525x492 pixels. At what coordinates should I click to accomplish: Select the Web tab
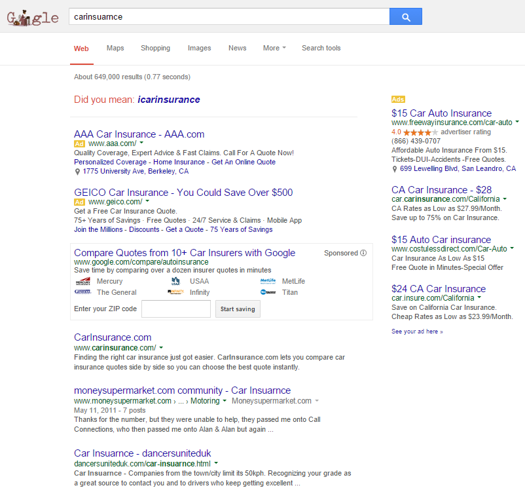pos(81,48)
